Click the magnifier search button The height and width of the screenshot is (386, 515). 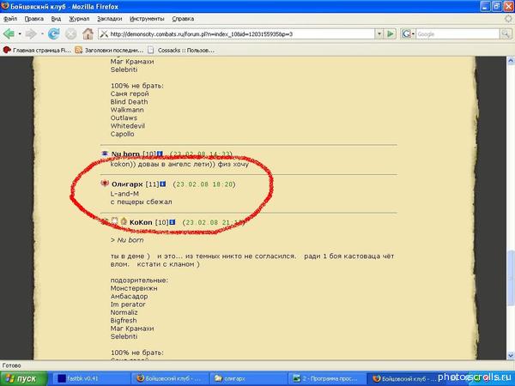506,33
